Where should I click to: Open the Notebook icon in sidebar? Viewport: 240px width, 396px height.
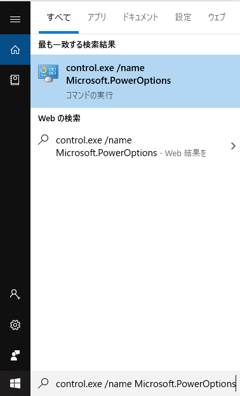coord(15,80)
